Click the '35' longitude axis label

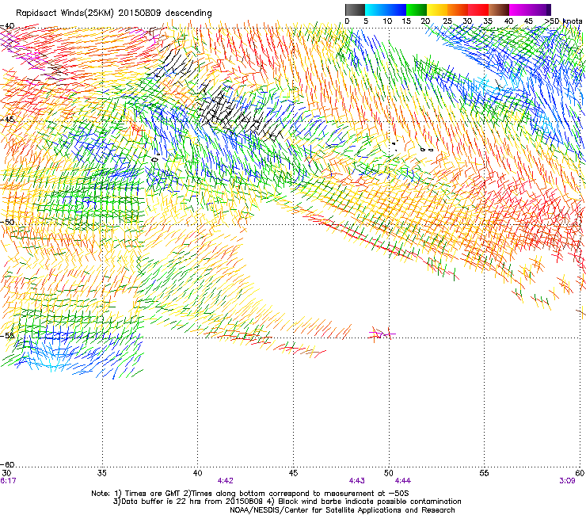[101, 473]
